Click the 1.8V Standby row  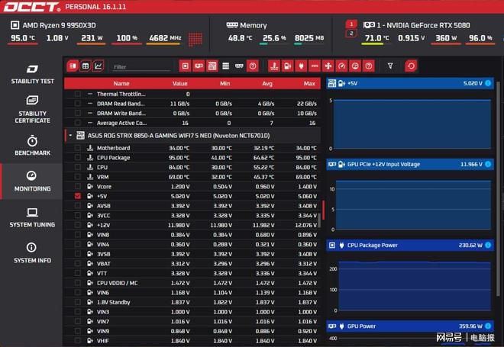192,302
